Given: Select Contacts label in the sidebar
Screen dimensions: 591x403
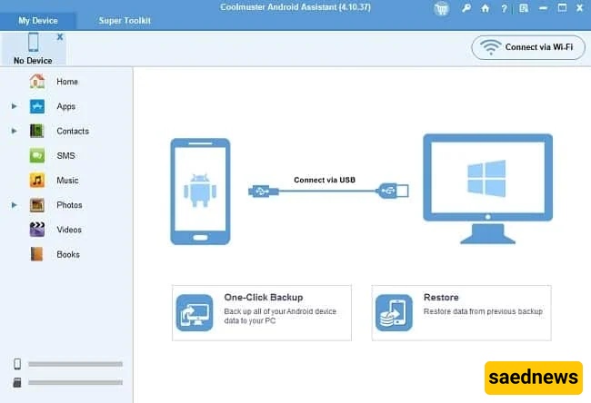Looking at the screenshot, I should pyautogui.click(x=73, y=132).
